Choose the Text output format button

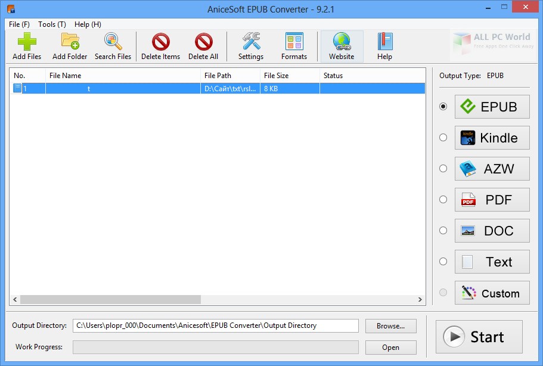point(492,262)
